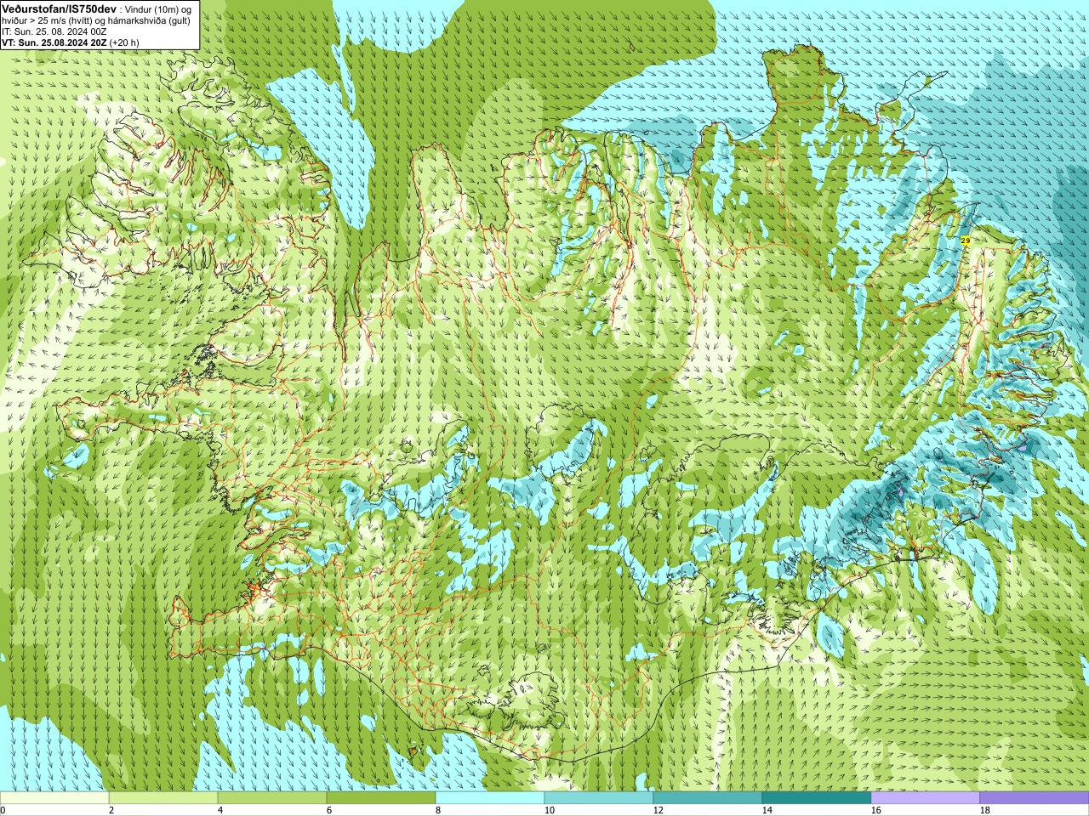Click the 'Vindur (10m) og' description text

[x=158, y=8]
